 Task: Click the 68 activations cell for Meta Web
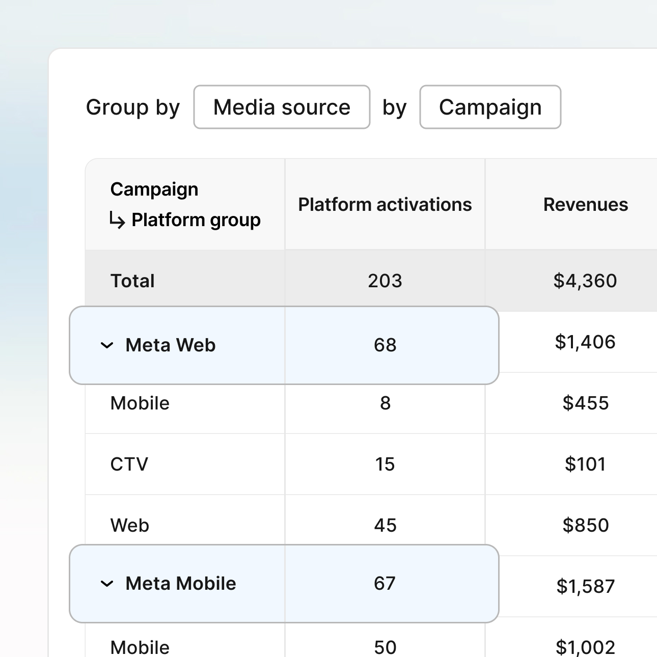click(385, 345)
